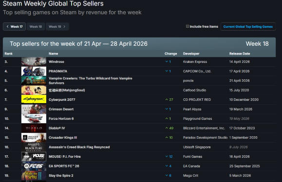Open the Forza Horizon 6 car thumbnail
The height and width of the screenshot is (182, 282).
pos(34,119)
